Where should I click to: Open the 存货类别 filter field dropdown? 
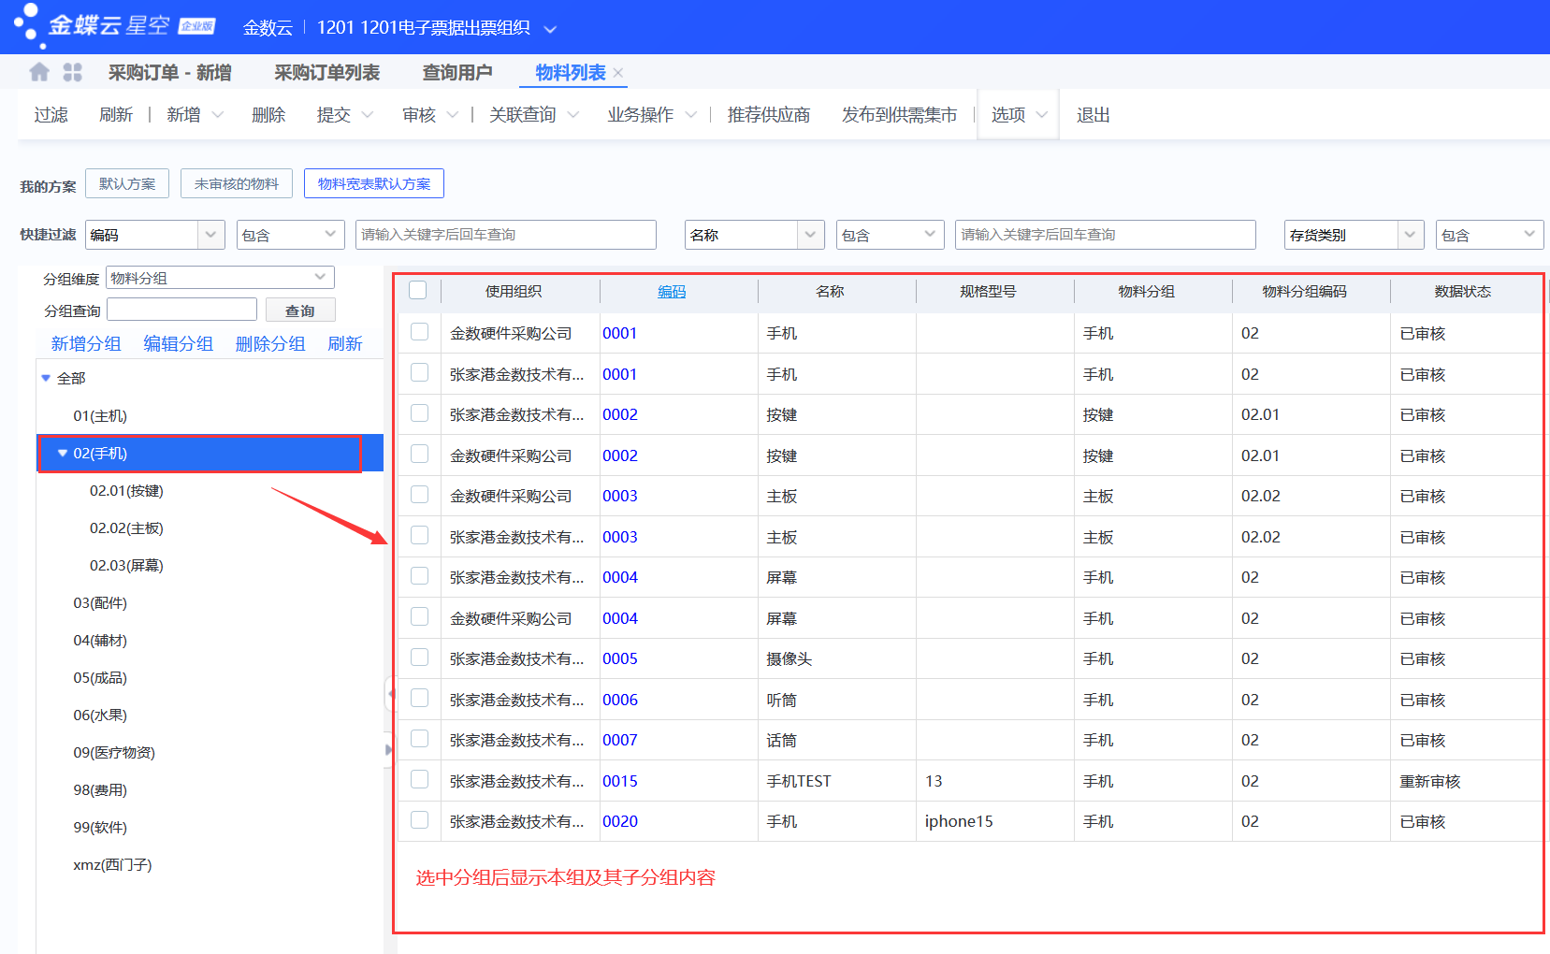[x=1411, y=235]
